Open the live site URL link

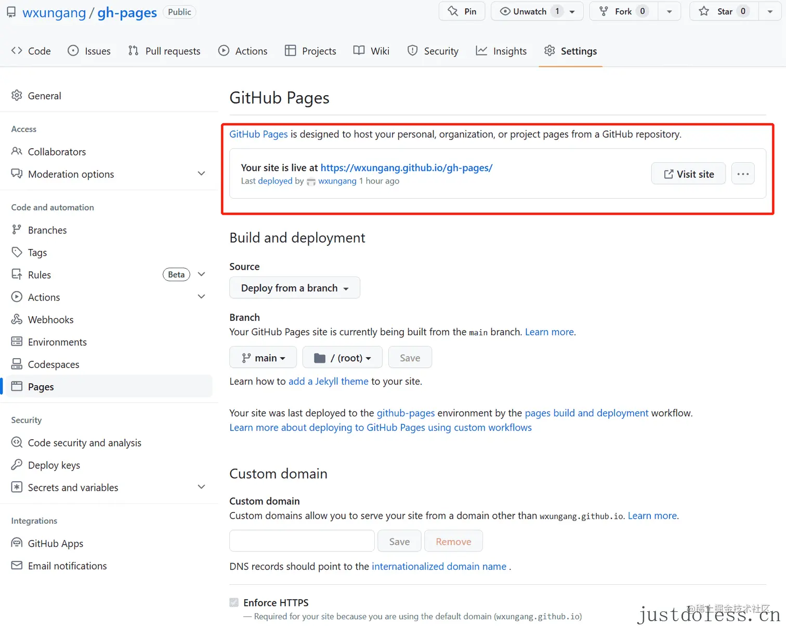pos(407,168)
